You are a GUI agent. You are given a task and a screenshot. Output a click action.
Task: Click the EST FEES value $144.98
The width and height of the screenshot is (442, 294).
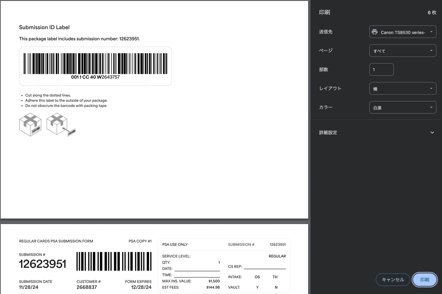pos(213,287)
